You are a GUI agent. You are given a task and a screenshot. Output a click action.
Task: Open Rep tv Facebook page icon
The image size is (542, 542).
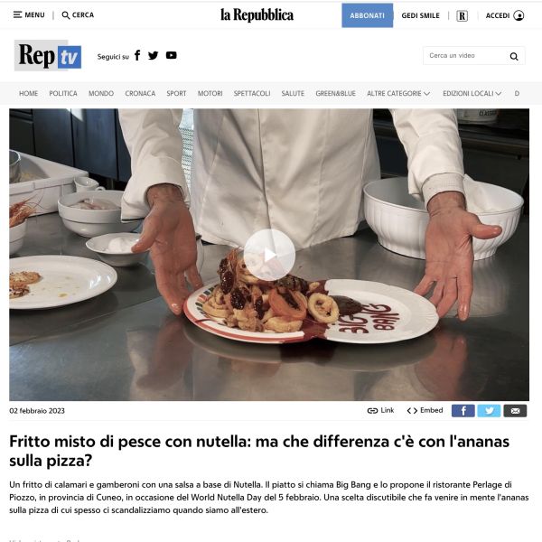(x=137, y=55)
